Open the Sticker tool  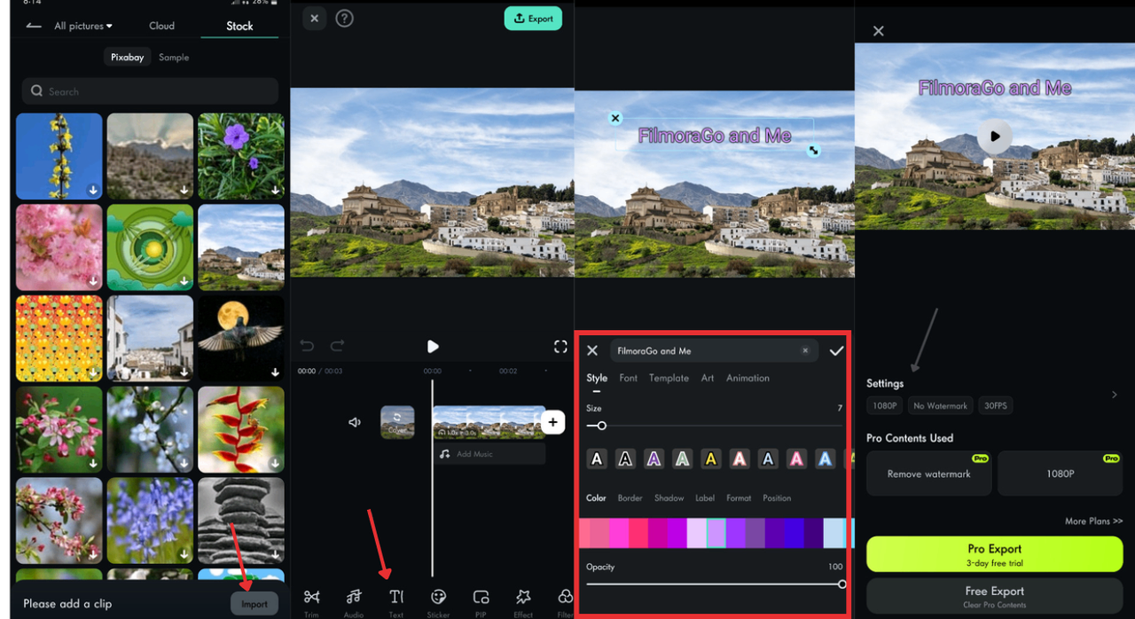[438, 601]
